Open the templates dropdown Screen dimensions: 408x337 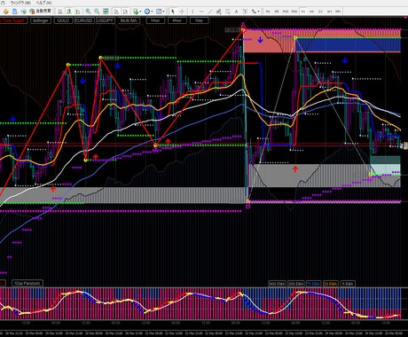click(x=160, y=12)
